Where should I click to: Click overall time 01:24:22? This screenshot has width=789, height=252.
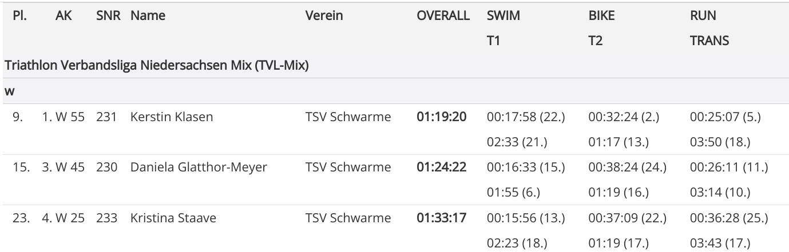click(x=441, y=167)
